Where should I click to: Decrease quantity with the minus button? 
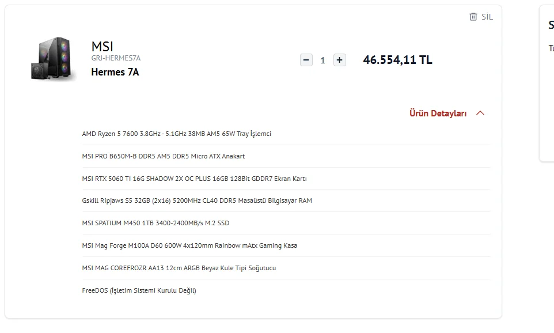click(306, 60)
